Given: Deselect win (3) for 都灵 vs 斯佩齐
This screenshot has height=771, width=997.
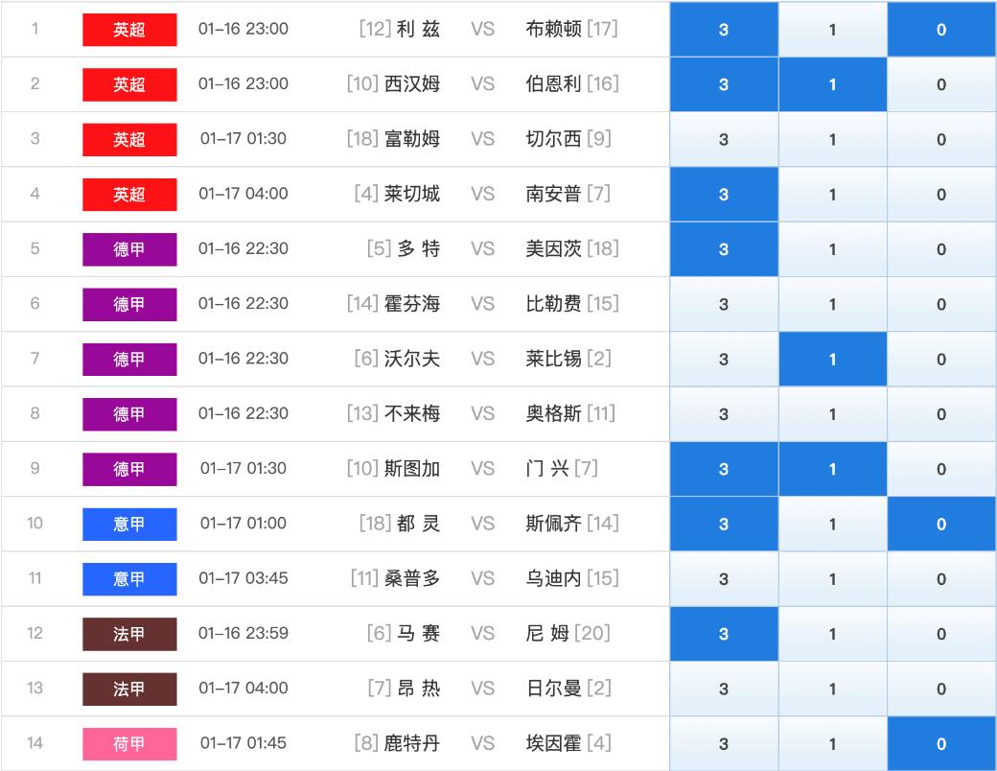Looking at the screenshot, I should coord(724,524).
